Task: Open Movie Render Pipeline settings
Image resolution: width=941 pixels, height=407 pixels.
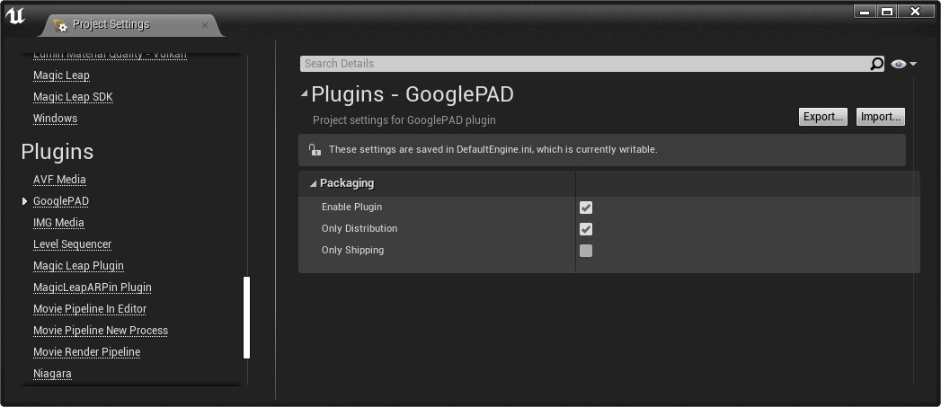Action: click(x=86, y=352)
